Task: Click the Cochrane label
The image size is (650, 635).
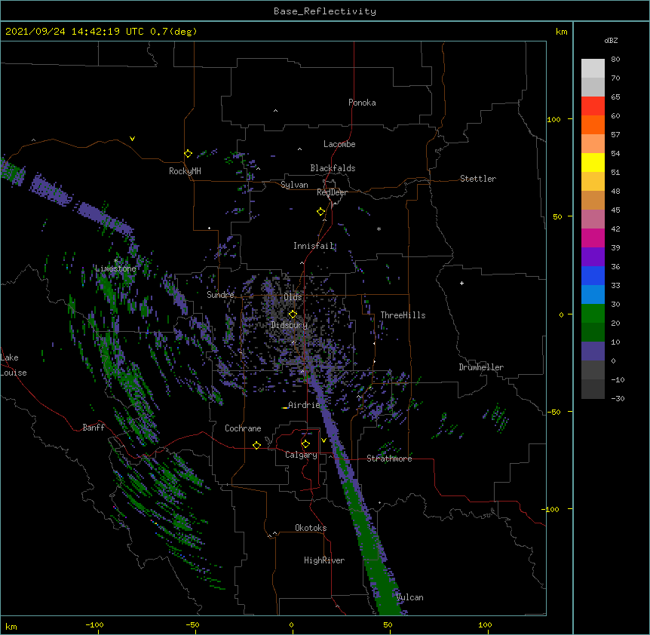Action: coord(243,428)
